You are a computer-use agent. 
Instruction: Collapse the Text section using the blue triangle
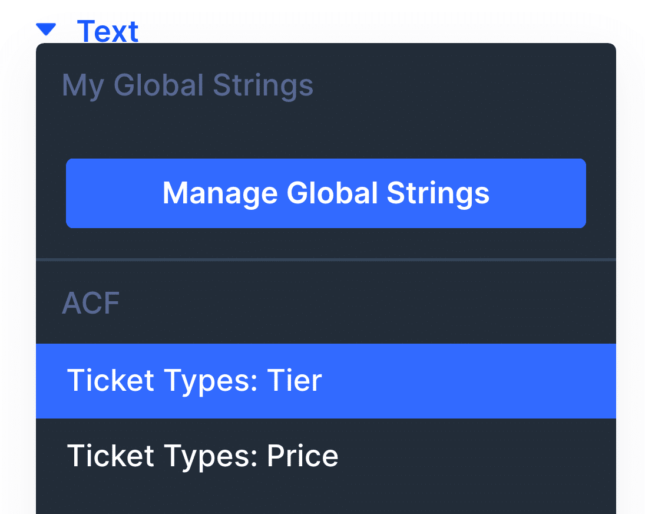coord(46,29)
